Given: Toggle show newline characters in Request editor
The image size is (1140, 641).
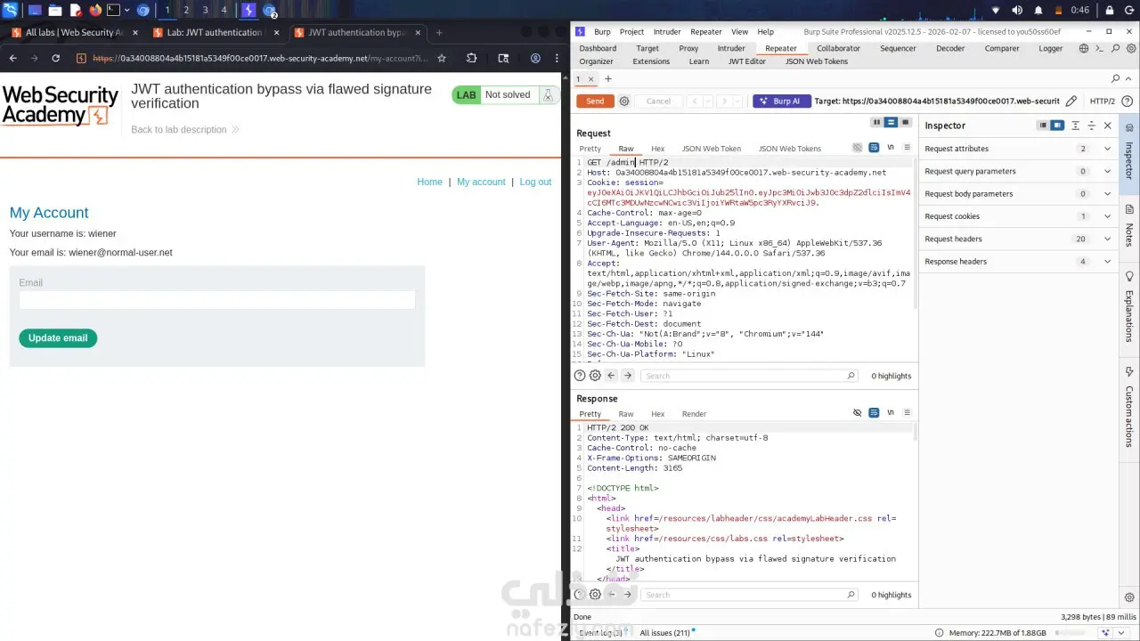Looking at the screenshot, I should [891, 148].
